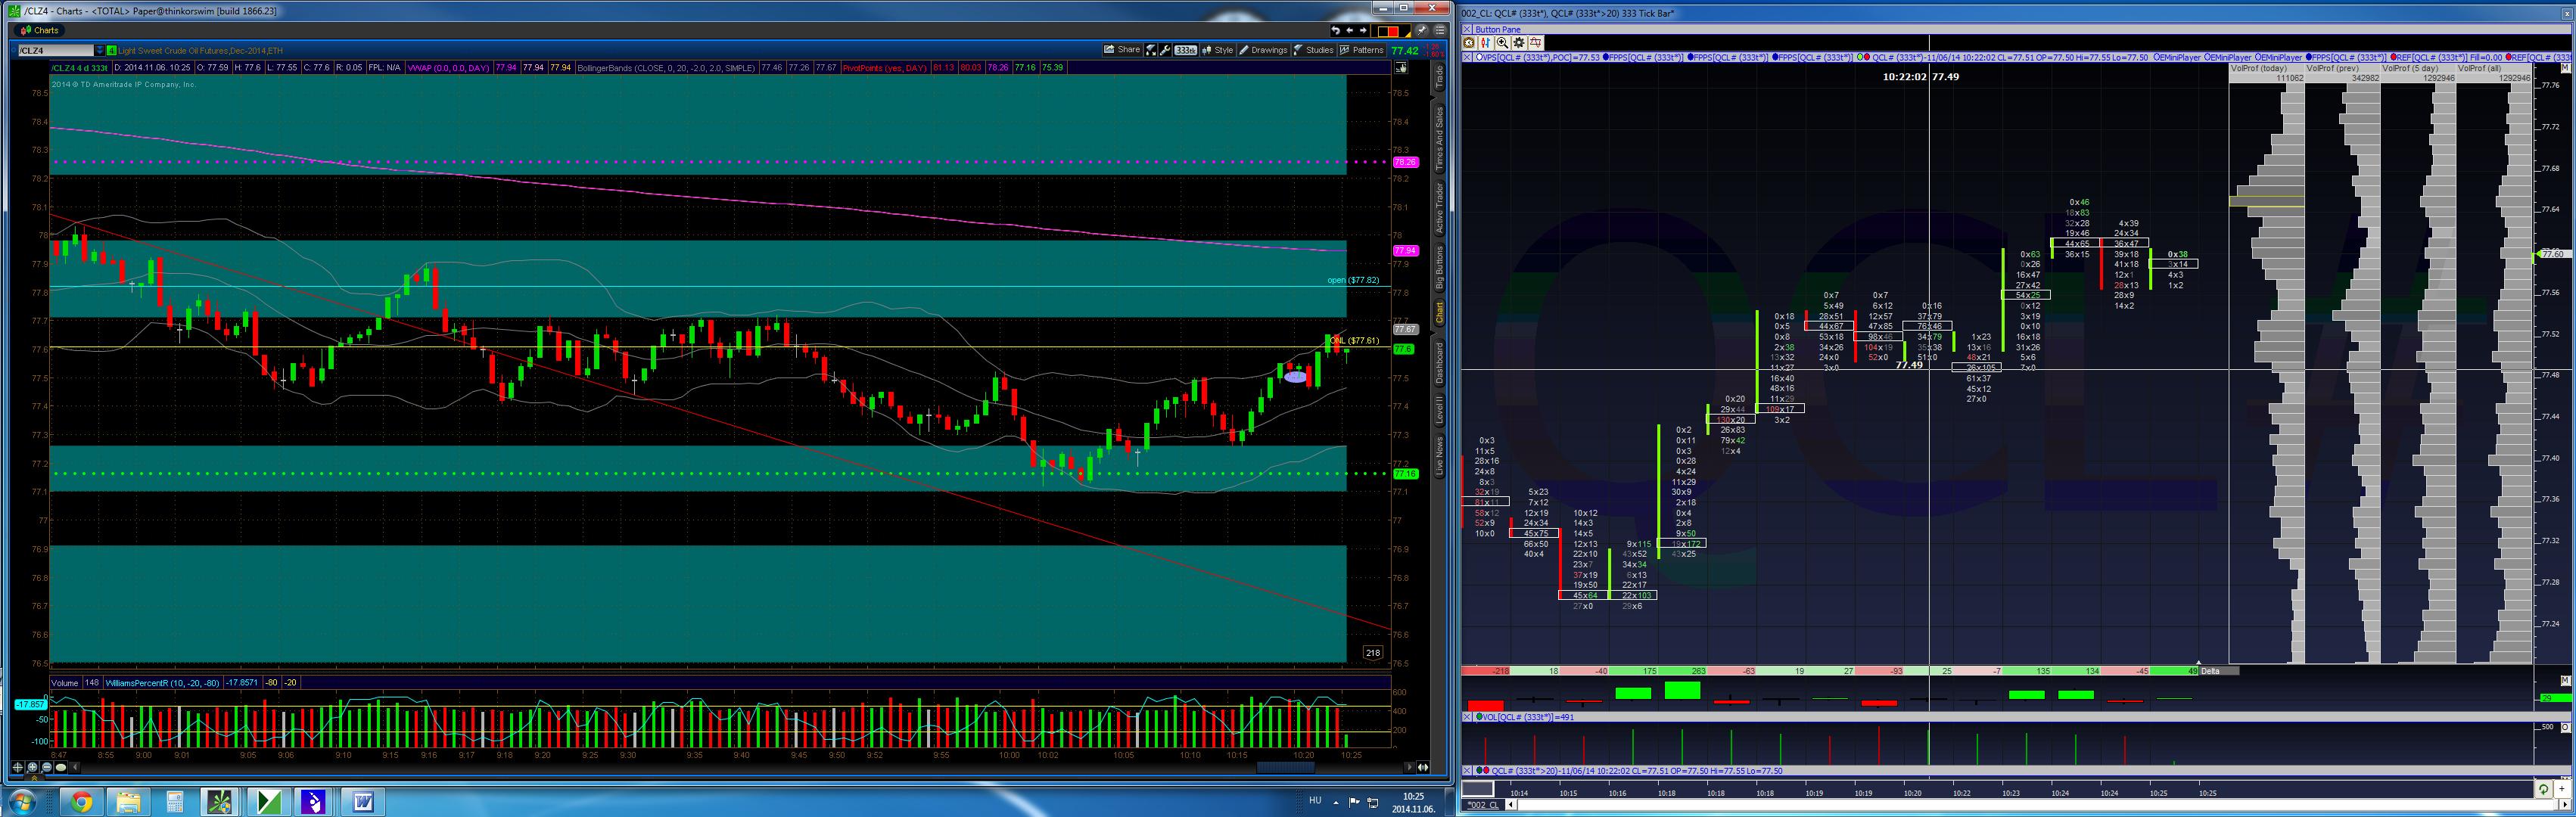Click the expand time axis icon
This screenshot has height=817, width=2576.
tap(1423, 768)
